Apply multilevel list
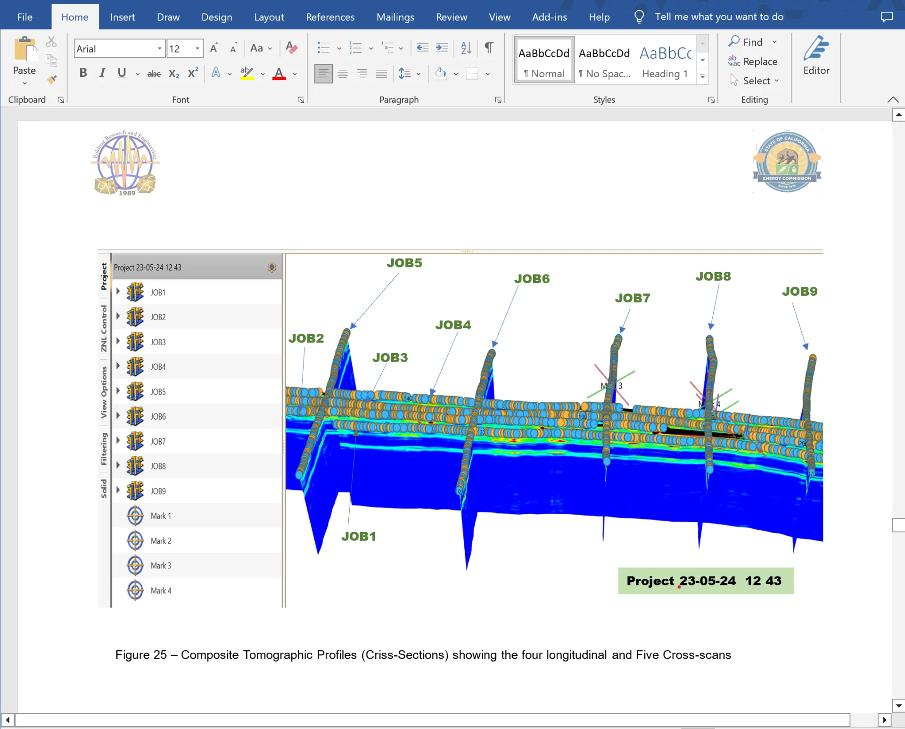 click(x=387, y=48)
